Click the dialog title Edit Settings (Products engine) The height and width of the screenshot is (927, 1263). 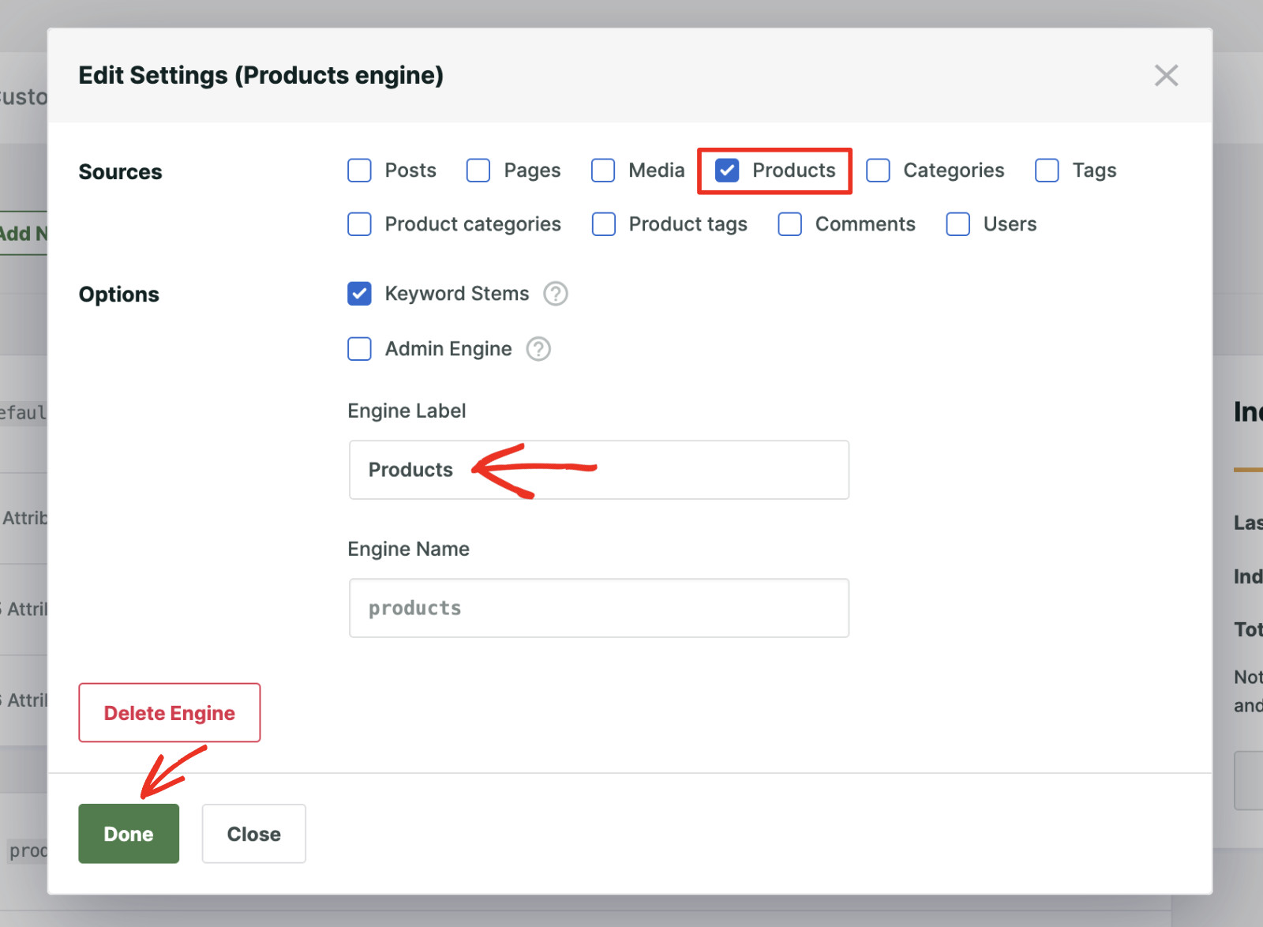click(x=261, y=76)
